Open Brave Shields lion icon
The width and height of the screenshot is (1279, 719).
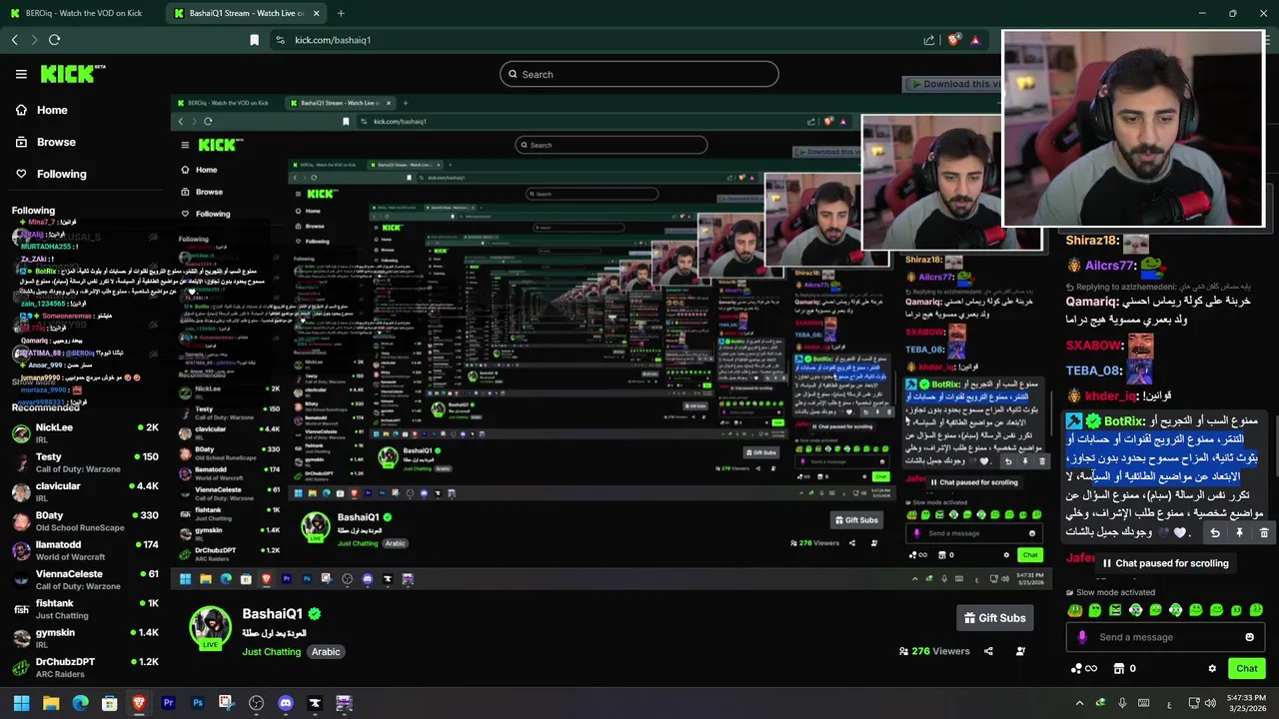(954, 40)
